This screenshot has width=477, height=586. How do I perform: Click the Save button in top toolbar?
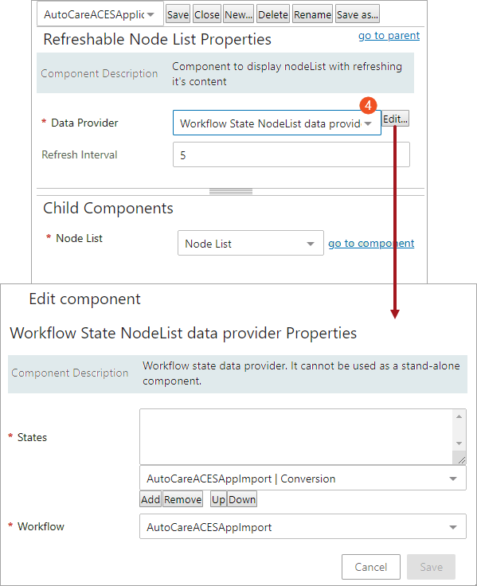(178, 14)
